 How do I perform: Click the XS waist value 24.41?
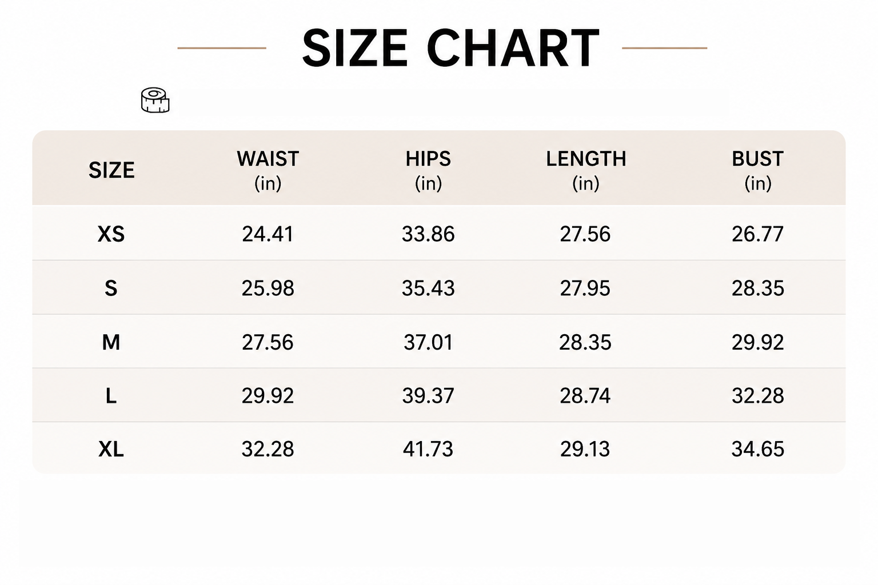click(x=268, y=234)
